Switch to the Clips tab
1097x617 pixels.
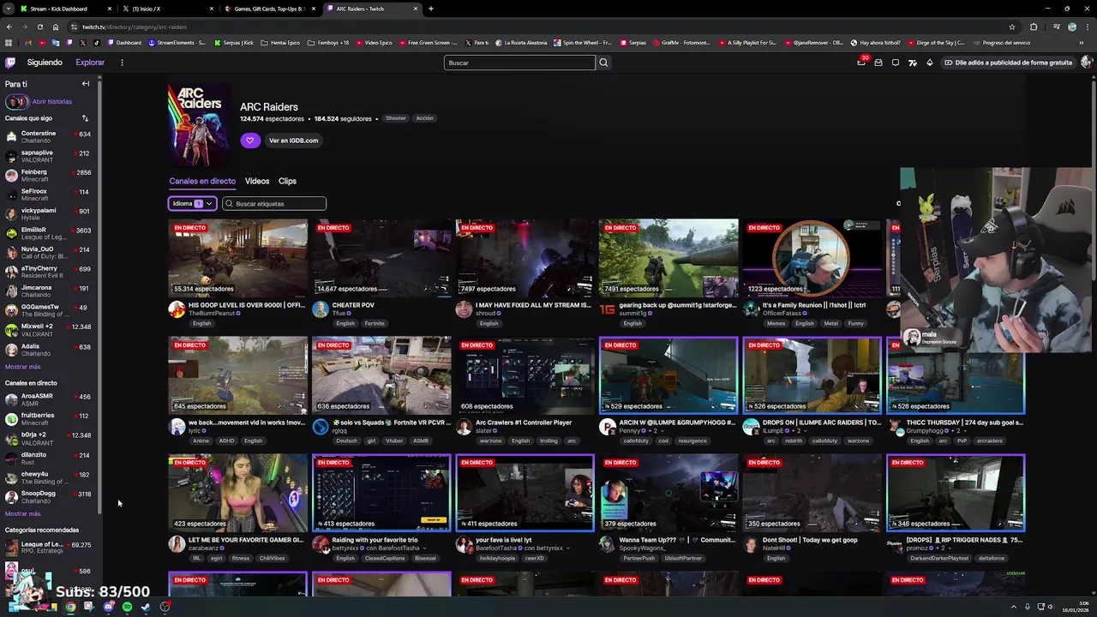pyautogui.click(x=287, y=182)
